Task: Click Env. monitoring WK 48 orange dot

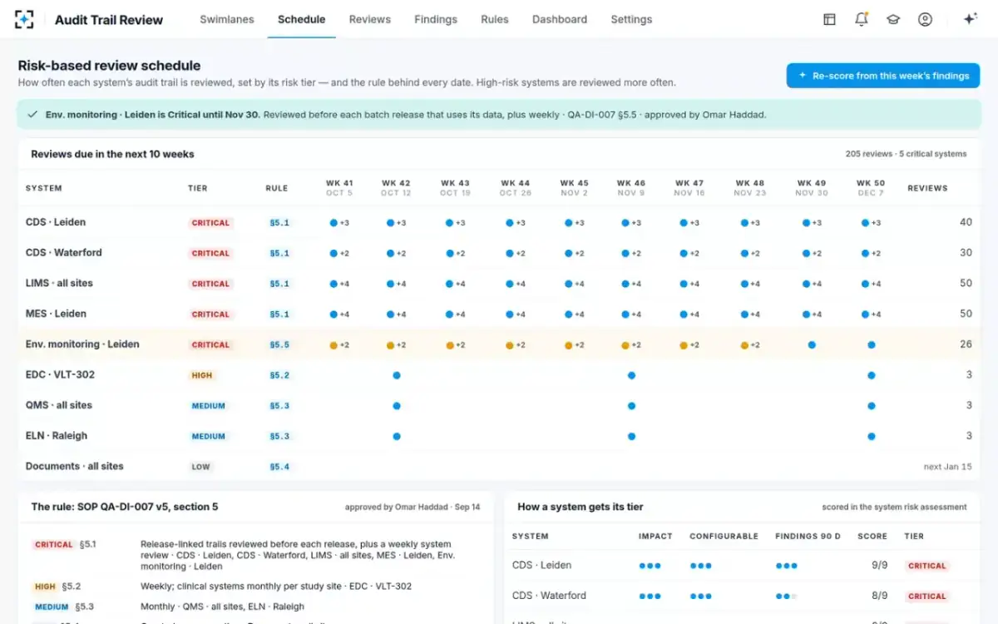Action: (745, 344)
